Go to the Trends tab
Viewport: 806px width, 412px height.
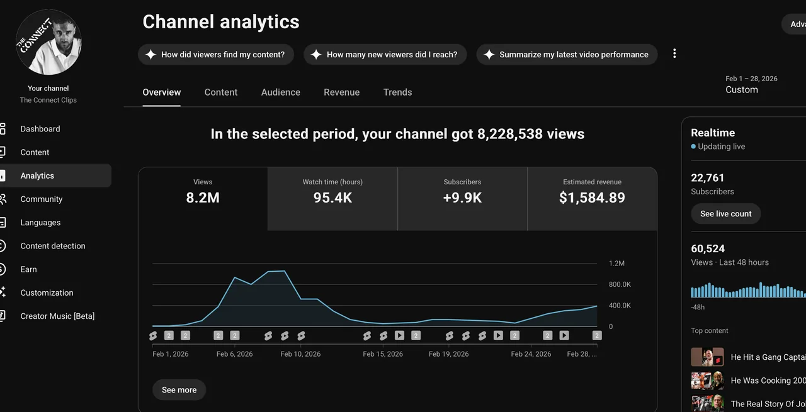(x=397, y=92)
